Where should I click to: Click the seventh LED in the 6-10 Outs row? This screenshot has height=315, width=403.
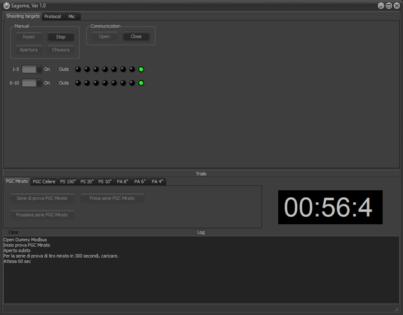pyautogui.click(x=132, y=83)
